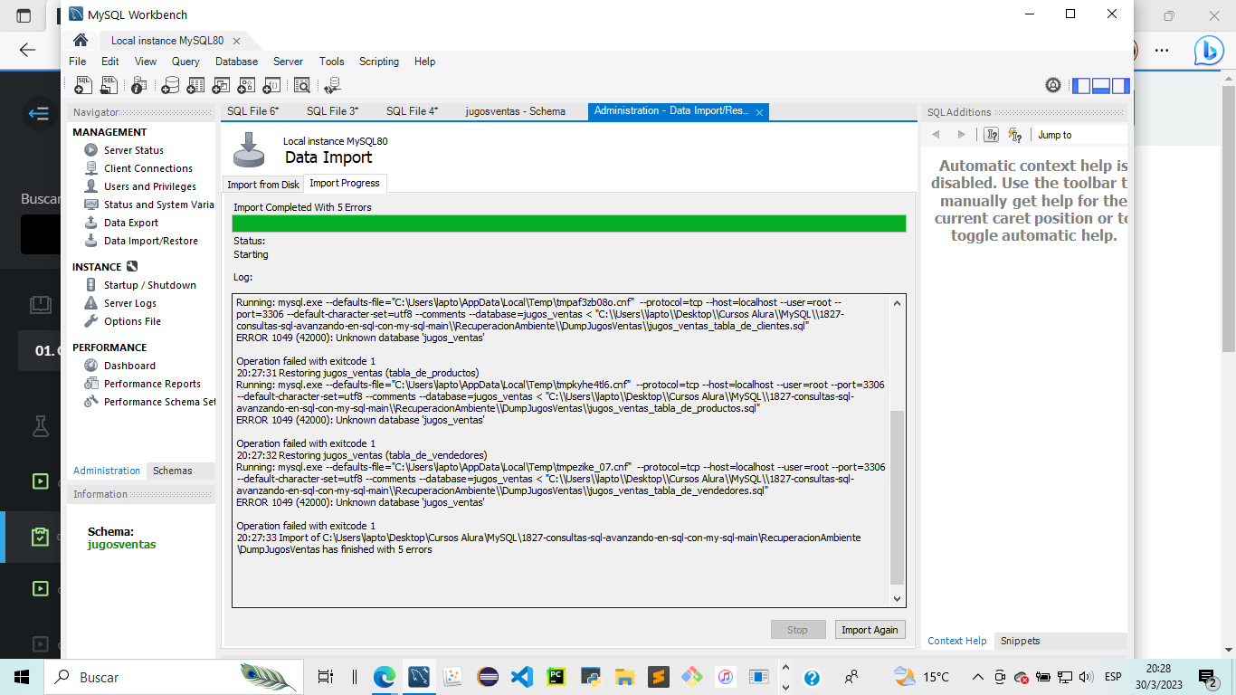This screenshot has width=1236, height=695.
Task: Open the File menu
Action: (78, 62)
